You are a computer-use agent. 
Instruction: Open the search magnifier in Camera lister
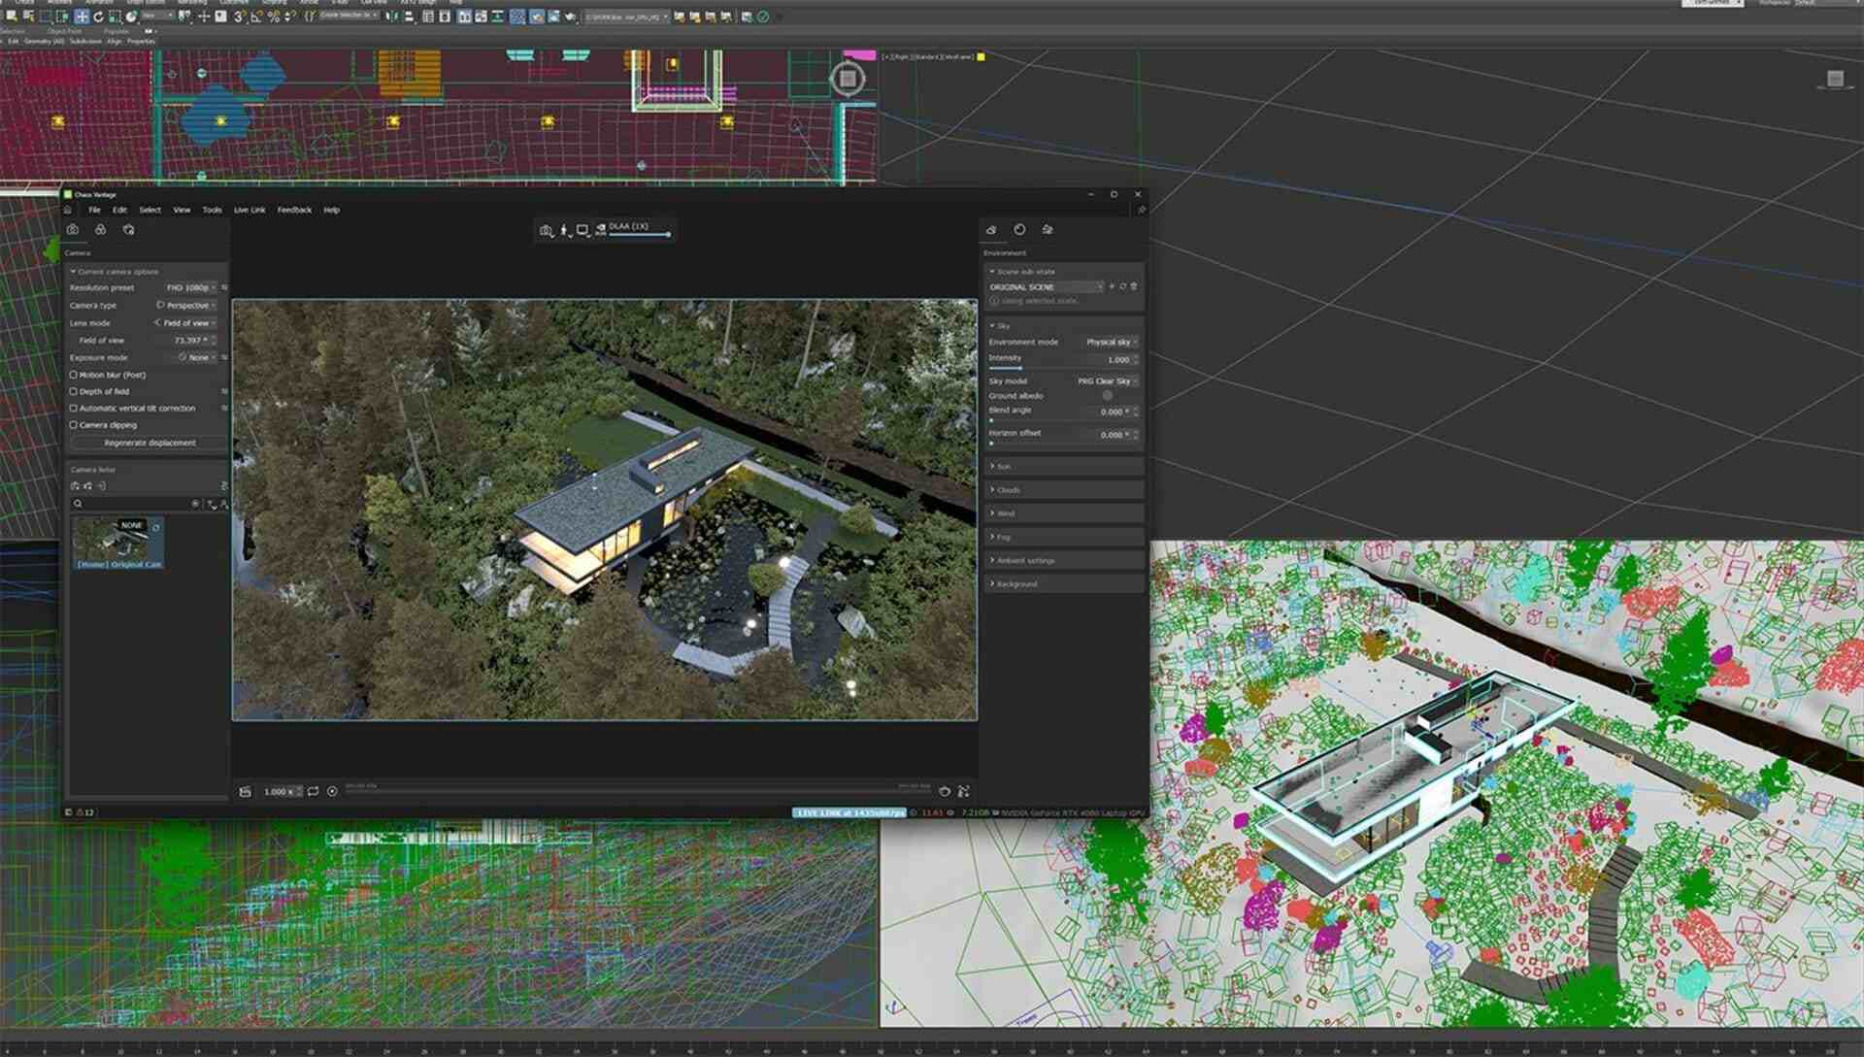pyautogui.click(x=78, y=504)
